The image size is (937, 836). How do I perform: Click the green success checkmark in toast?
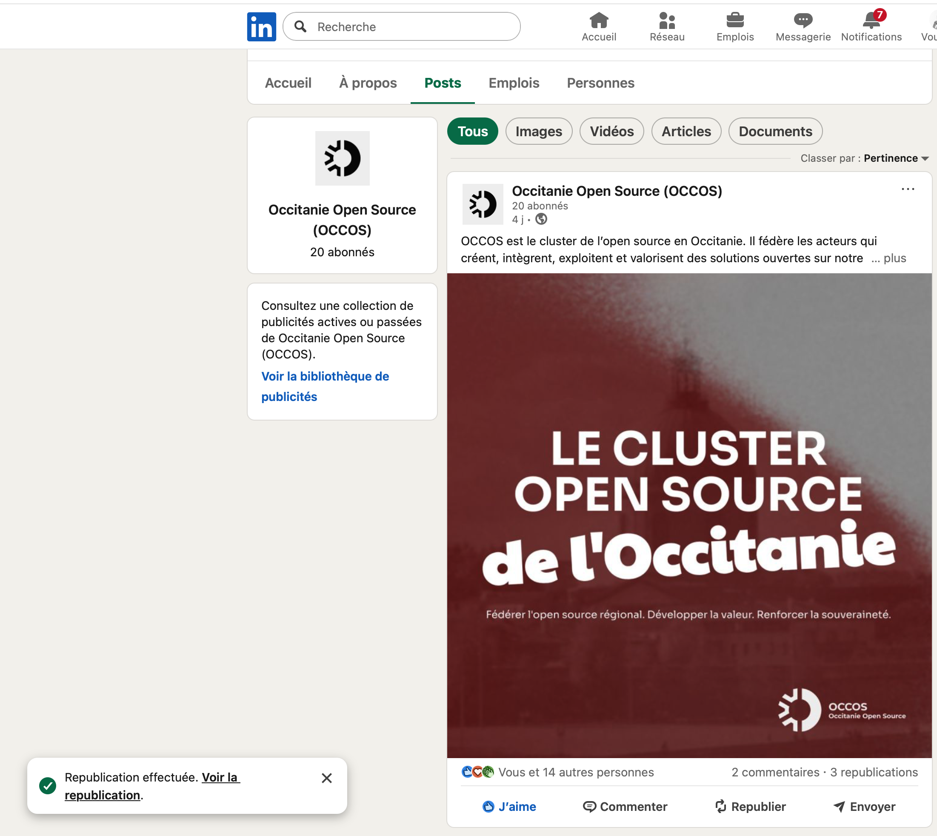[x=47, y=785]
